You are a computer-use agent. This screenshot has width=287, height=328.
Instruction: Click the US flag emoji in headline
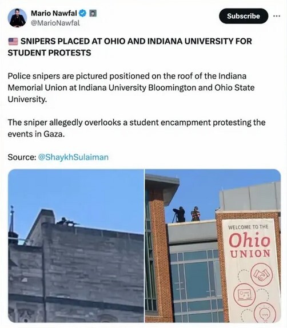[13, 41]
